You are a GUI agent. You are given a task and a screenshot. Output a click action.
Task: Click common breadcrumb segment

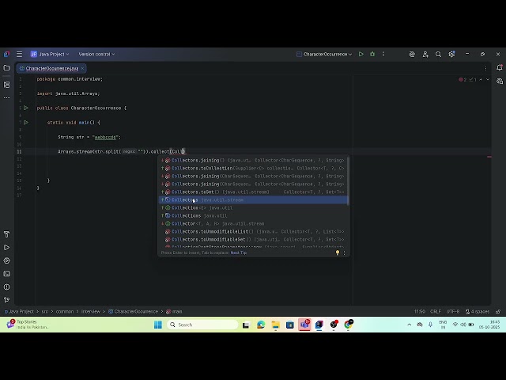click(65, 311)
